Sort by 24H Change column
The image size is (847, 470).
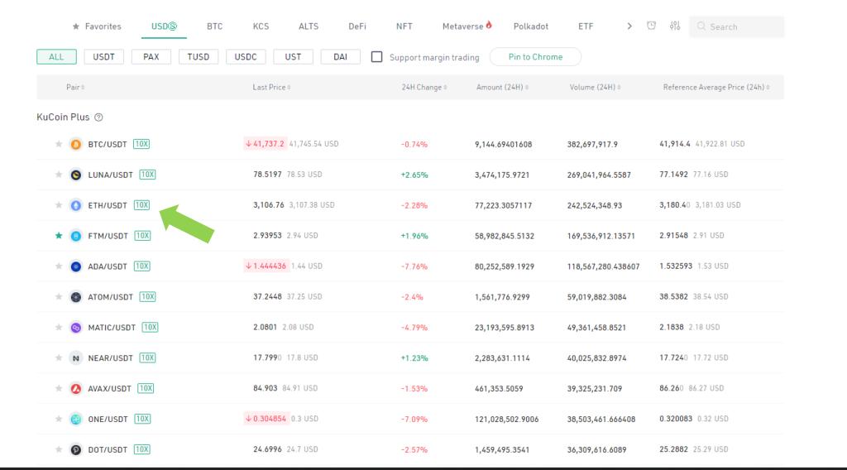pyautogui.click(x=424, y=87)
